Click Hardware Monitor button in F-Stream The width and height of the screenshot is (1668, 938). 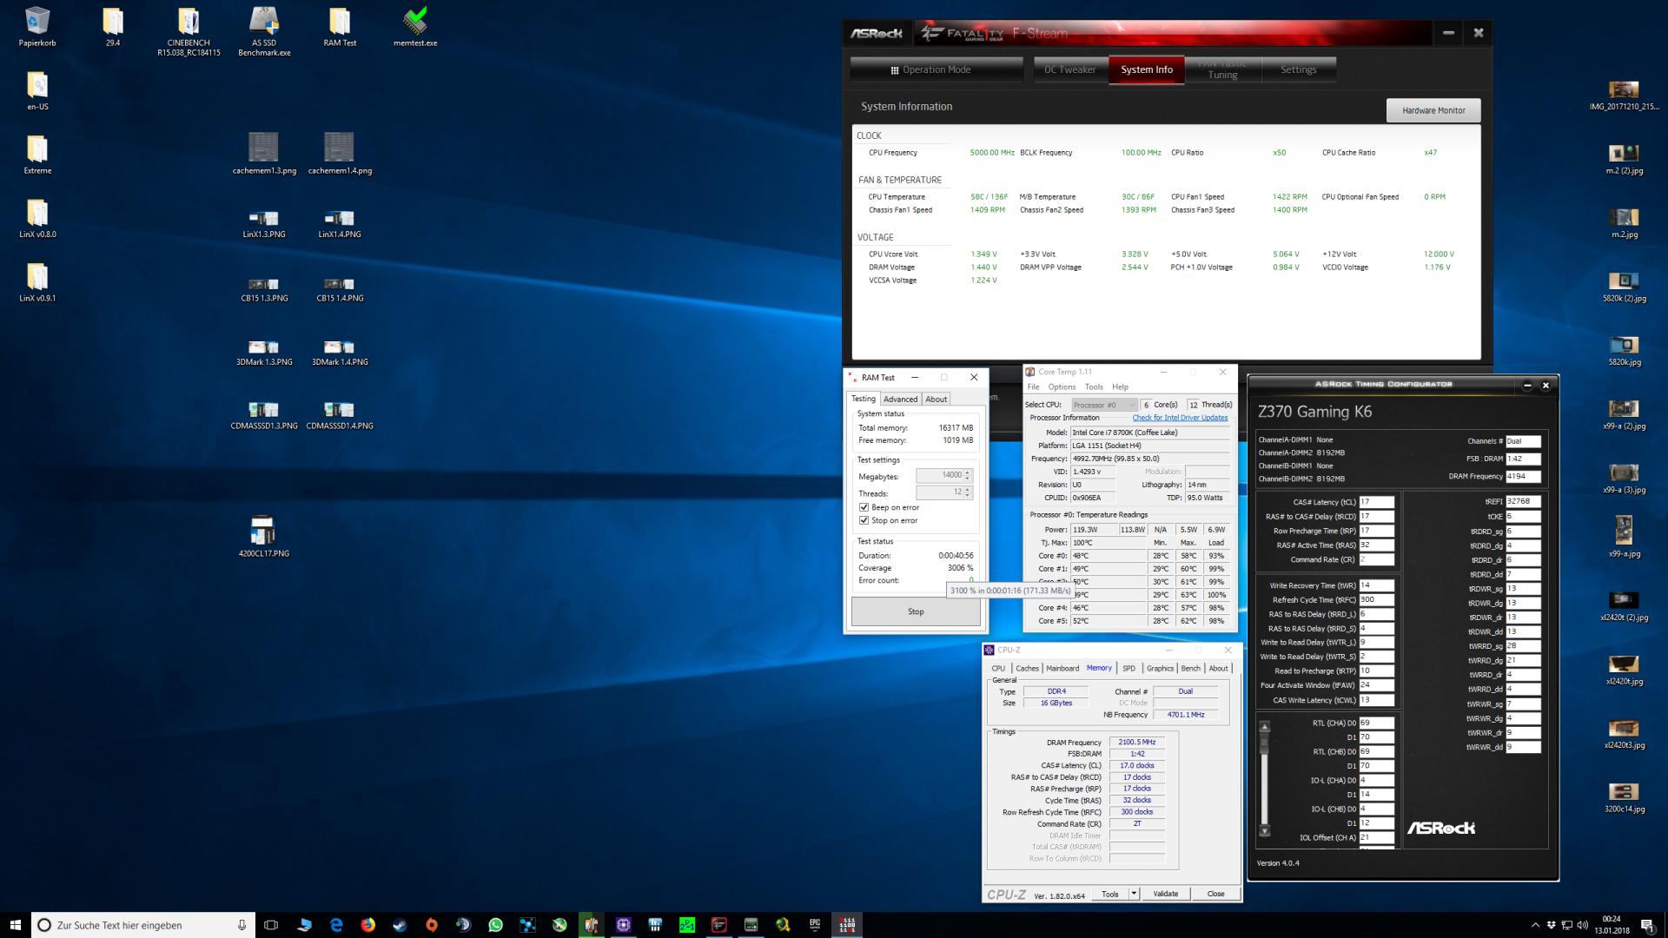click(x=1433, y=110)
